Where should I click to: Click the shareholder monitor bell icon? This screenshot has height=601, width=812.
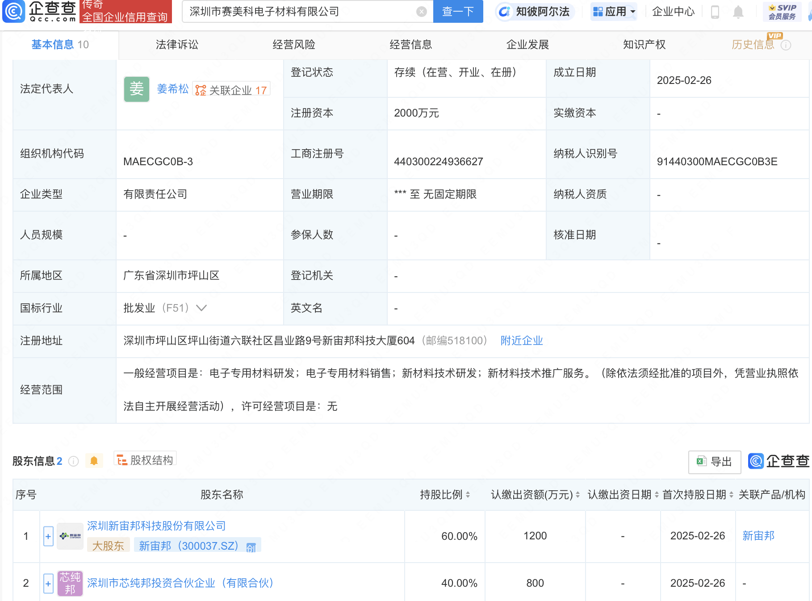coord(94,461)
